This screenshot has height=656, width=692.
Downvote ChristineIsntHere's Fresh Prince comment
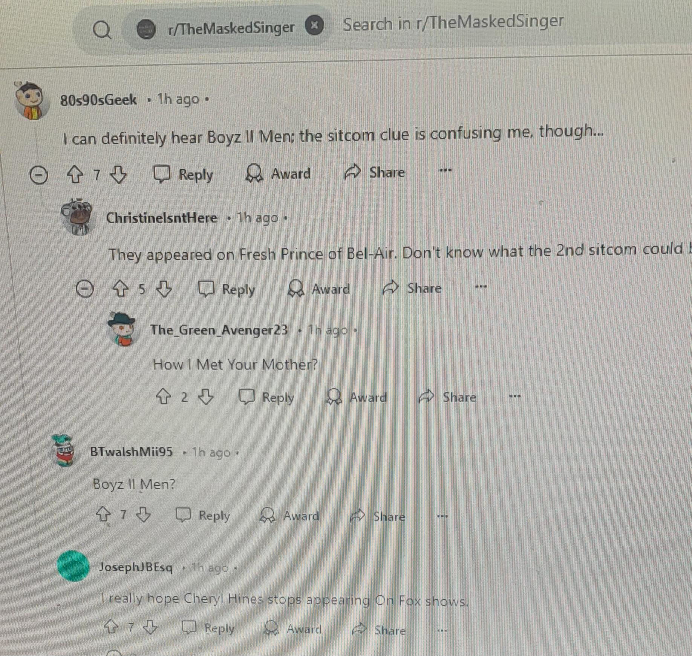click(164, 289)
